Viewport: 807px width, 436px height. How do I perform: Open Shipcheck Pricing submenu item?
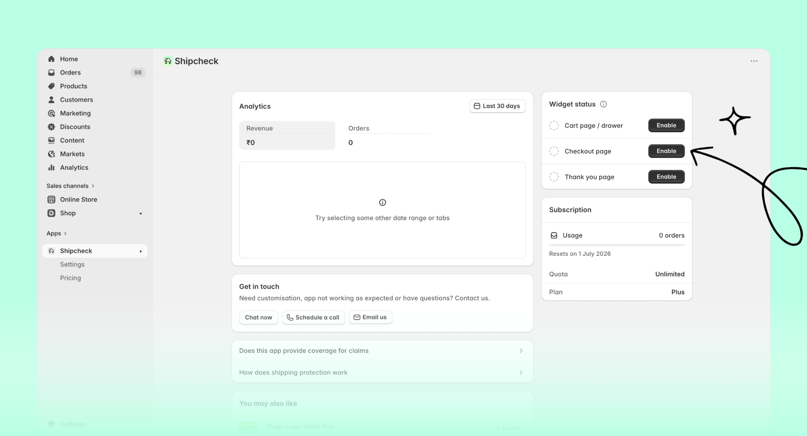pos(70,278)
